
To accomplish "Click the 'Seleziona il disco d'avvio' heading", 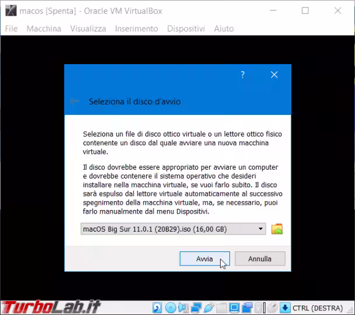I will [x=135, y=101].
